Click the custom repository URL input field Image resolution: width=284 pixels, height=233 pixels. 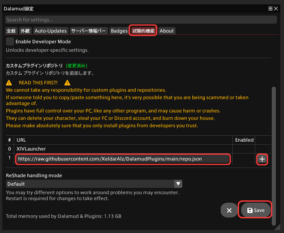[123, 159]
